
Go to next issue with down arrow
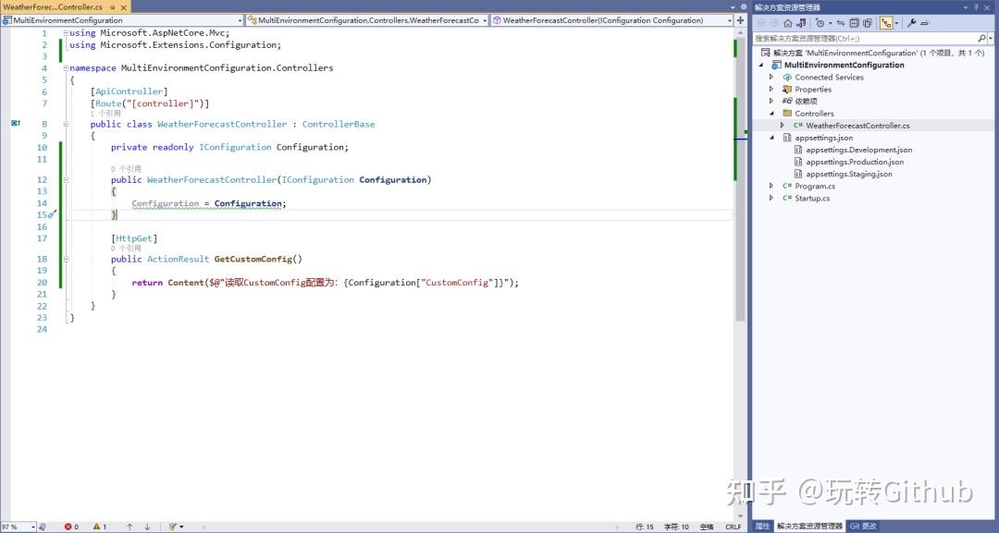click(x=147, y=527)
